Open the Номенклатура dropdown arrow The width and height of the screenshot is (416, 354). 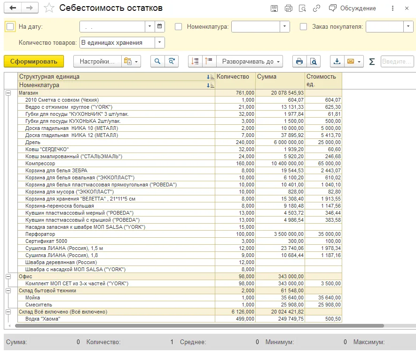[285, 26]
